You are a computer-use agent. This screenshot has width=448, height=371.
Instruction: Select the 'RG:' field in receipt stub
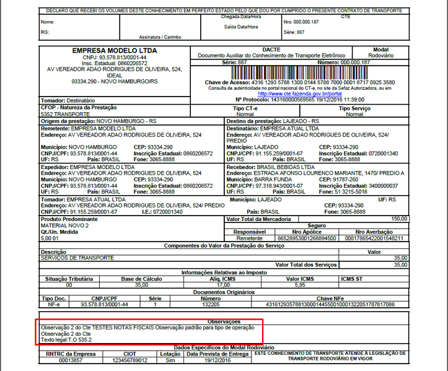click(x=45, y=32)
